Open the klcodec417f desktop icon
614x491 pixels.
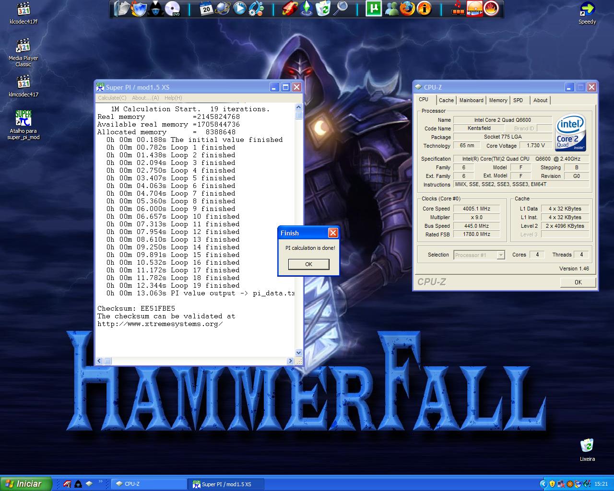23,13
